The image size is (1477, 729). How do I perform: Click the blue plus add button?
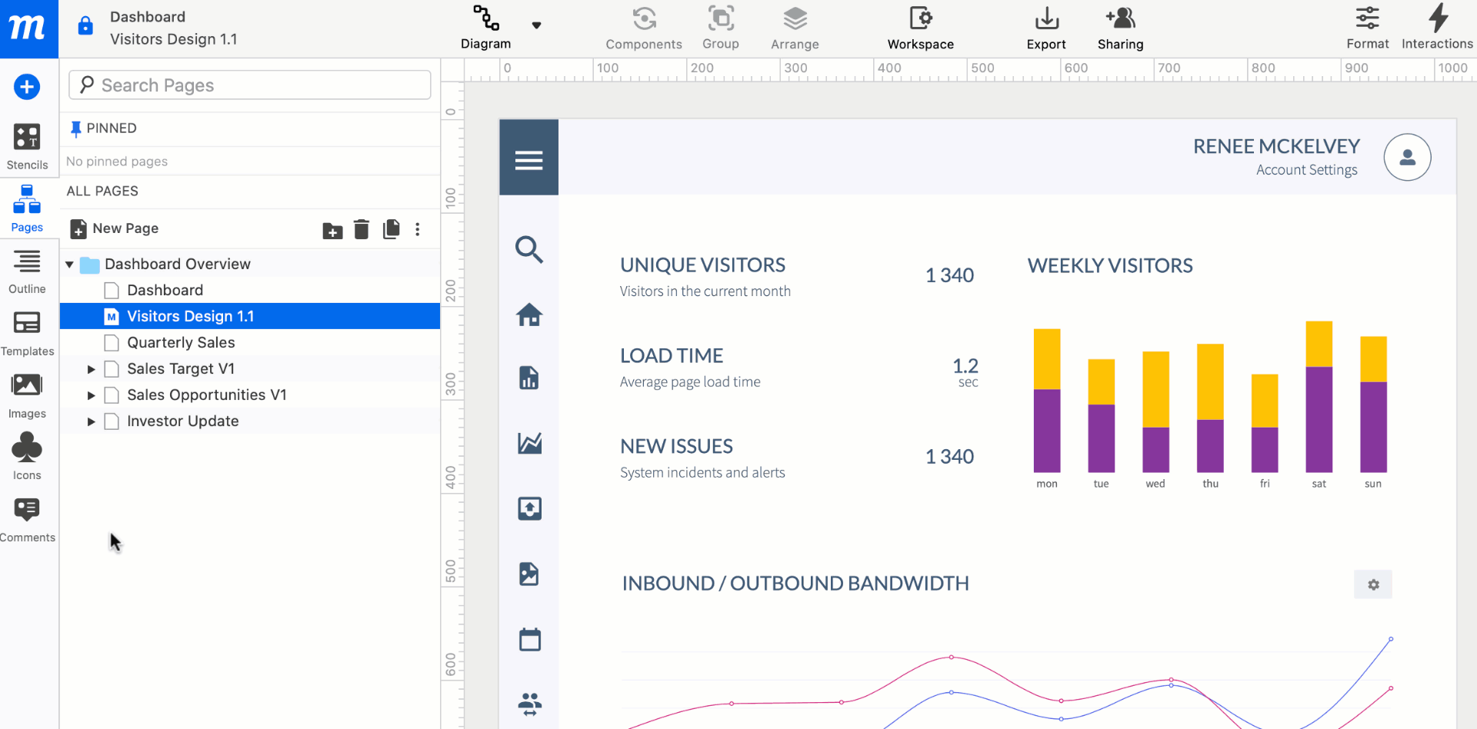tap(27, 87)
